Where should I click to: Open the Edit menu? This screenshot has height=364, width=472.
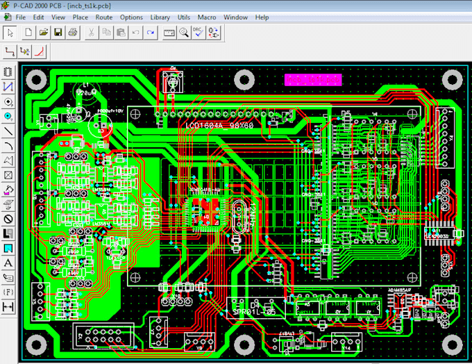[x=38, y=17]
